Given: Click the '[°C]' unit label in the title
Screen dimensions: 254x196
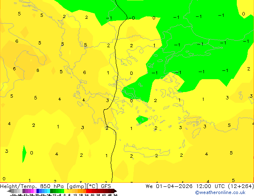Looking at the screenshot, I should tap(93, 186).
